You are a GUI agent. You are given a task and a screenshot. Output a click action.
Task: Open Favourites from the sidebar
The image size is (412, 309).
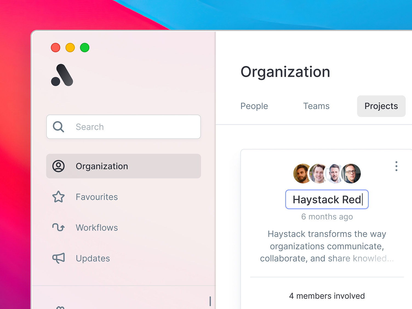[x=96, y=197]
